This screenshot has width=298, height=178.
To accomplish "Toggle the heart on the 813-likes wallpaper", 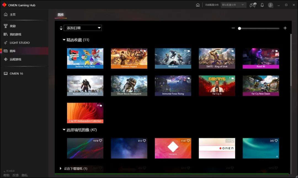I will [x=144, y=141].
